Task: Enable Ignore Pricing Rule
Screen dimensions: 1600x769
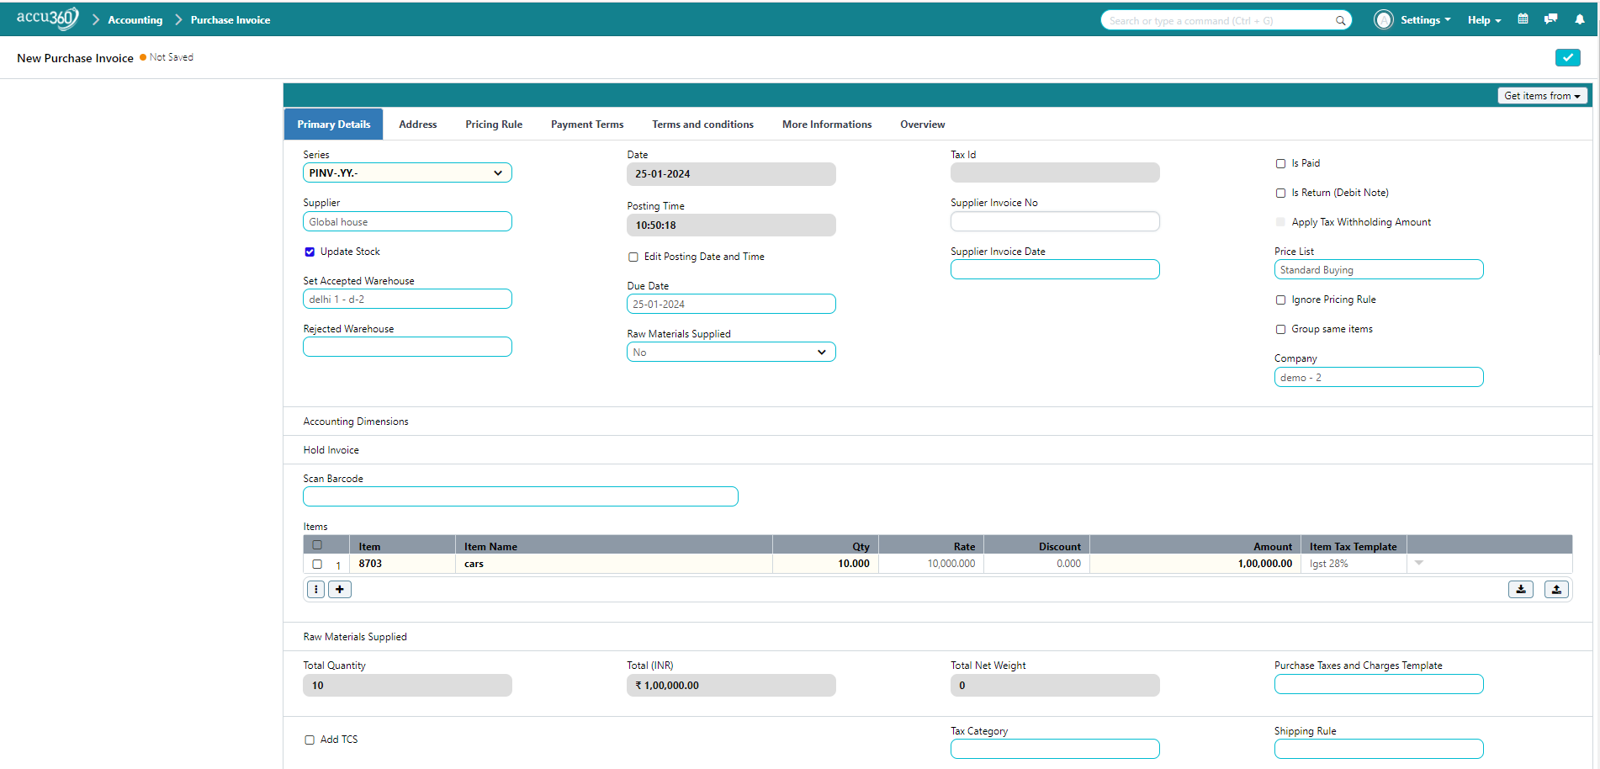Action: 1280,300
